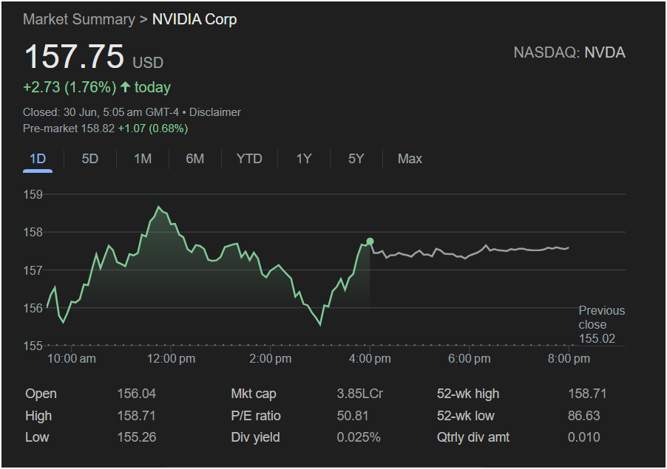The height and width of the screenshot is (469, 667).
Task: Open the Max chart range tab
Action: click(410, 159)
